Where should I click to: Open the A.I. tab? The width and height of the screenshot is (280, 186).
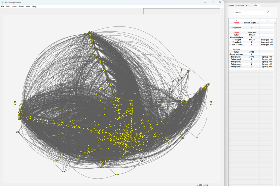(x=247, y=5)
